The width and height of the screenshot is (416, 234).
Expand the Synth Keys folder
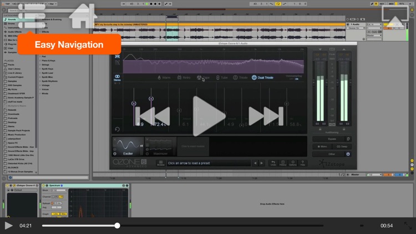pyautogui.click(x=40, y=69)
